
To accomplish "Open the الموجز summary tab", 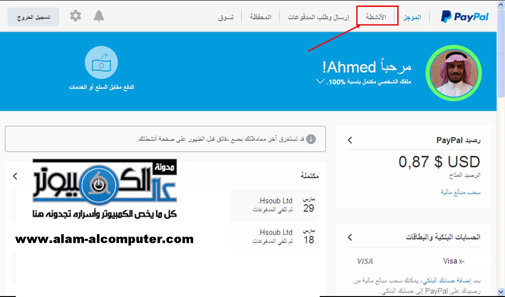I will pos(412,17).
